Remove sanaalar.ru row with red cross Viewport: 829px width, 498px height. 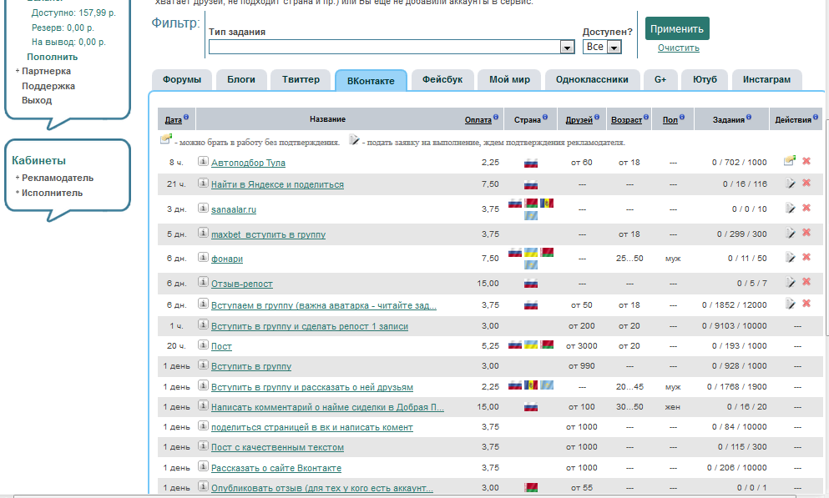[x=806, y=208]
